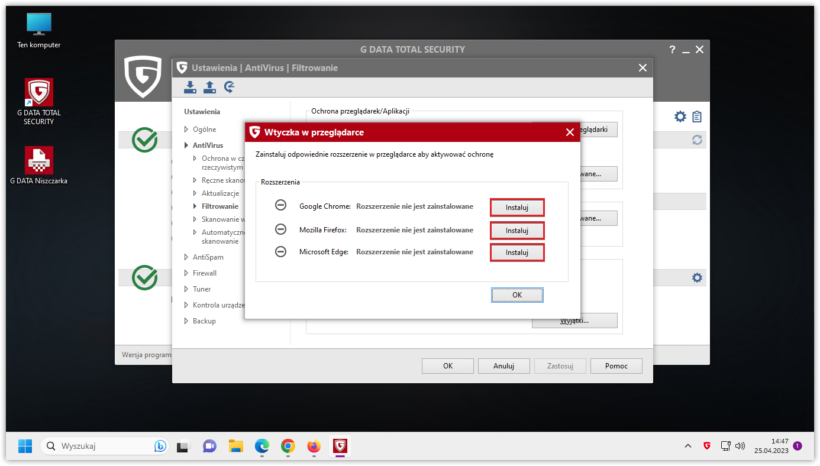The width and height of the screenshot is (820, 466).
Task: Open the Chat app from taskbar
Action: tap(209, 446)
